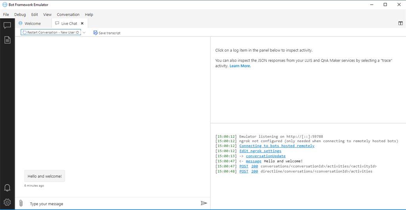Expand the Restart Conversation dropdown arrow
This screenshot has height=210, width=406.
(x=84, y=32)
